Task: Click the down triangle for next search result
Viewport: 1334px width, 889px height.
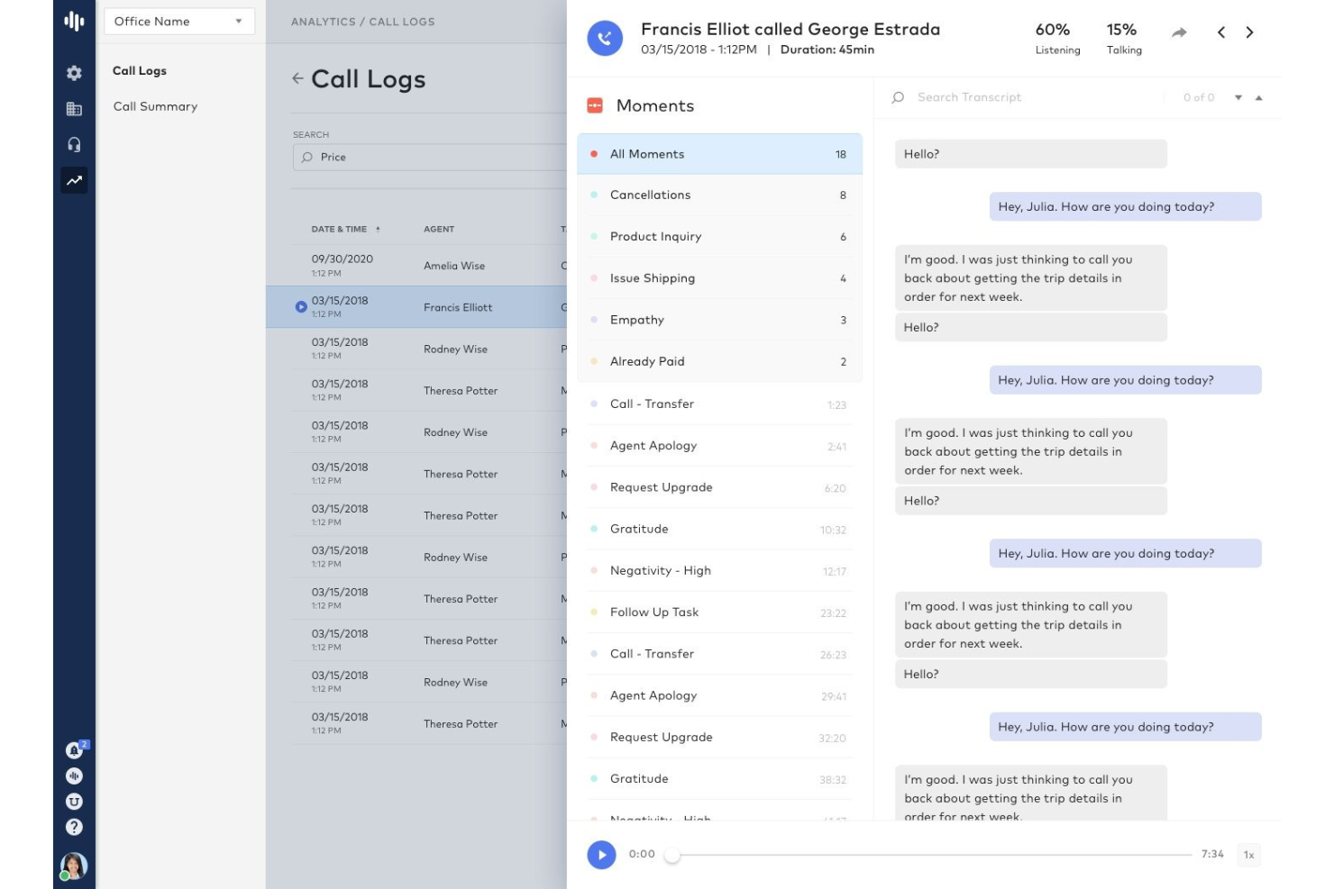Action: tap(1238, 97)
